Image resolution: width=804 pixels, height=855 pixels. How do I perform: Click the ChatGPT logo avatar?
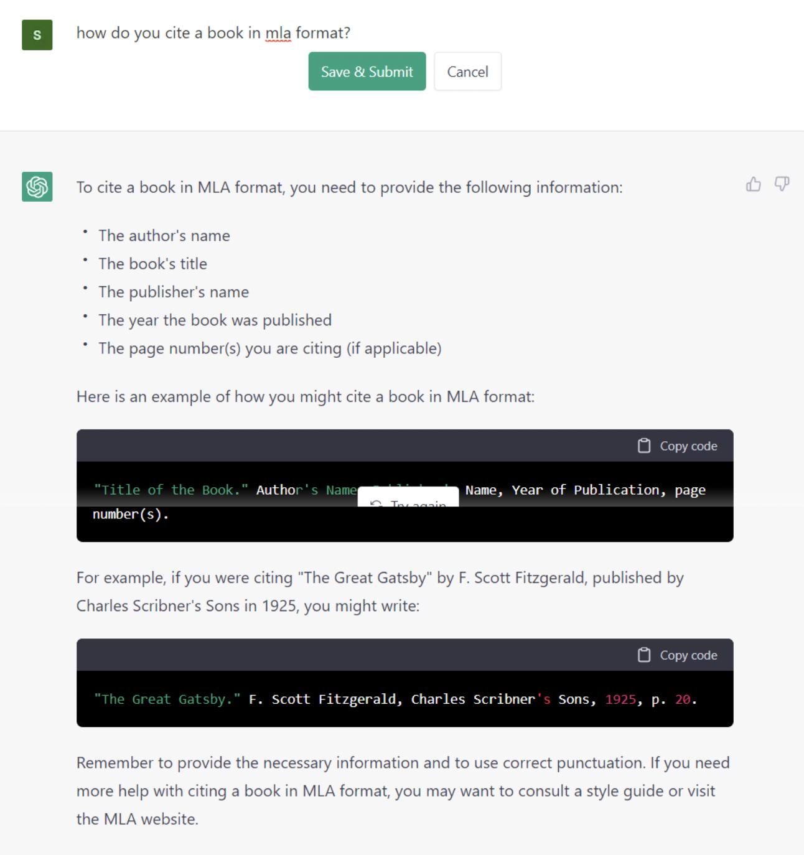[x=37, y=187]
